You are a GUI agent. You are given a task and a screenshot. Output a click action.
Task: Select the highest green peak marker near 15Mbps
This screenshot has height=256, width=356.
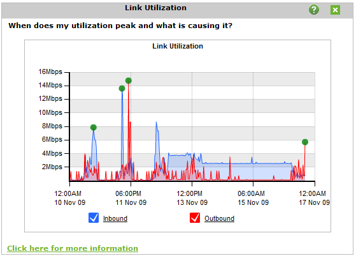tap(129, 80)
